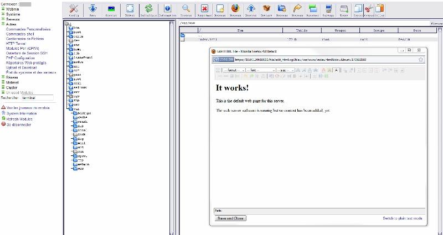Click the Save and Close button
The height and width of the screenshot is (235, 443).
(x=230, y=218)
